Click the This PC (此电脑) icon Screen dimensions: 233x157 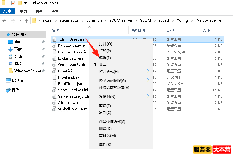[8, 80]
